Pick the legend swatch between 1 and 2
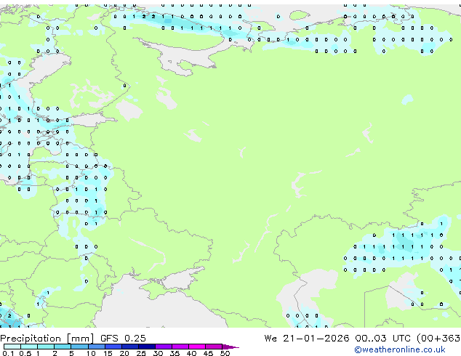 pyautogui.click(x=46, y=347)
